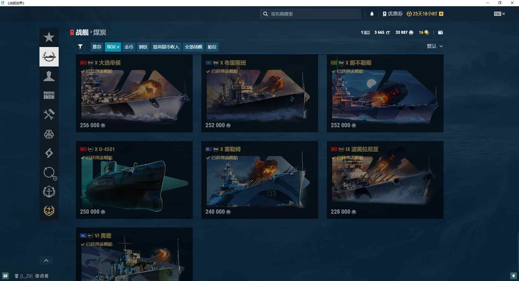Go back to 战舰 in the breadcrumb
Viewport: 519px width, 281px height.
[x=82, y=32]
